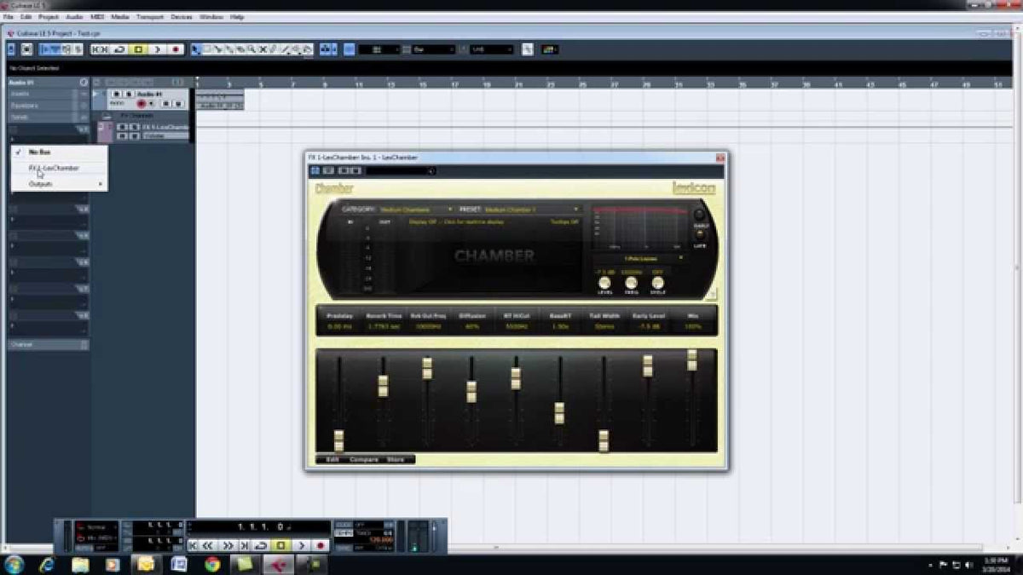
Task: Open the Grid type Bar dropdown
Action: pos(433,49)
